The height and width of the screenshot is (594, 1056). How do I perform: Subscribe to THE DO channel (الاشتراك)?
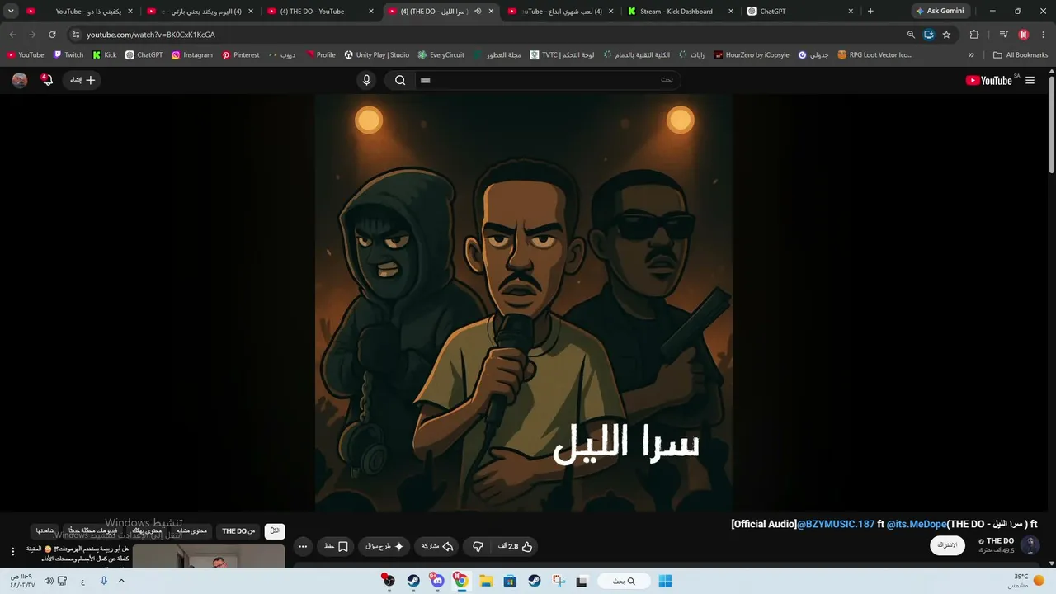[947, 545]
